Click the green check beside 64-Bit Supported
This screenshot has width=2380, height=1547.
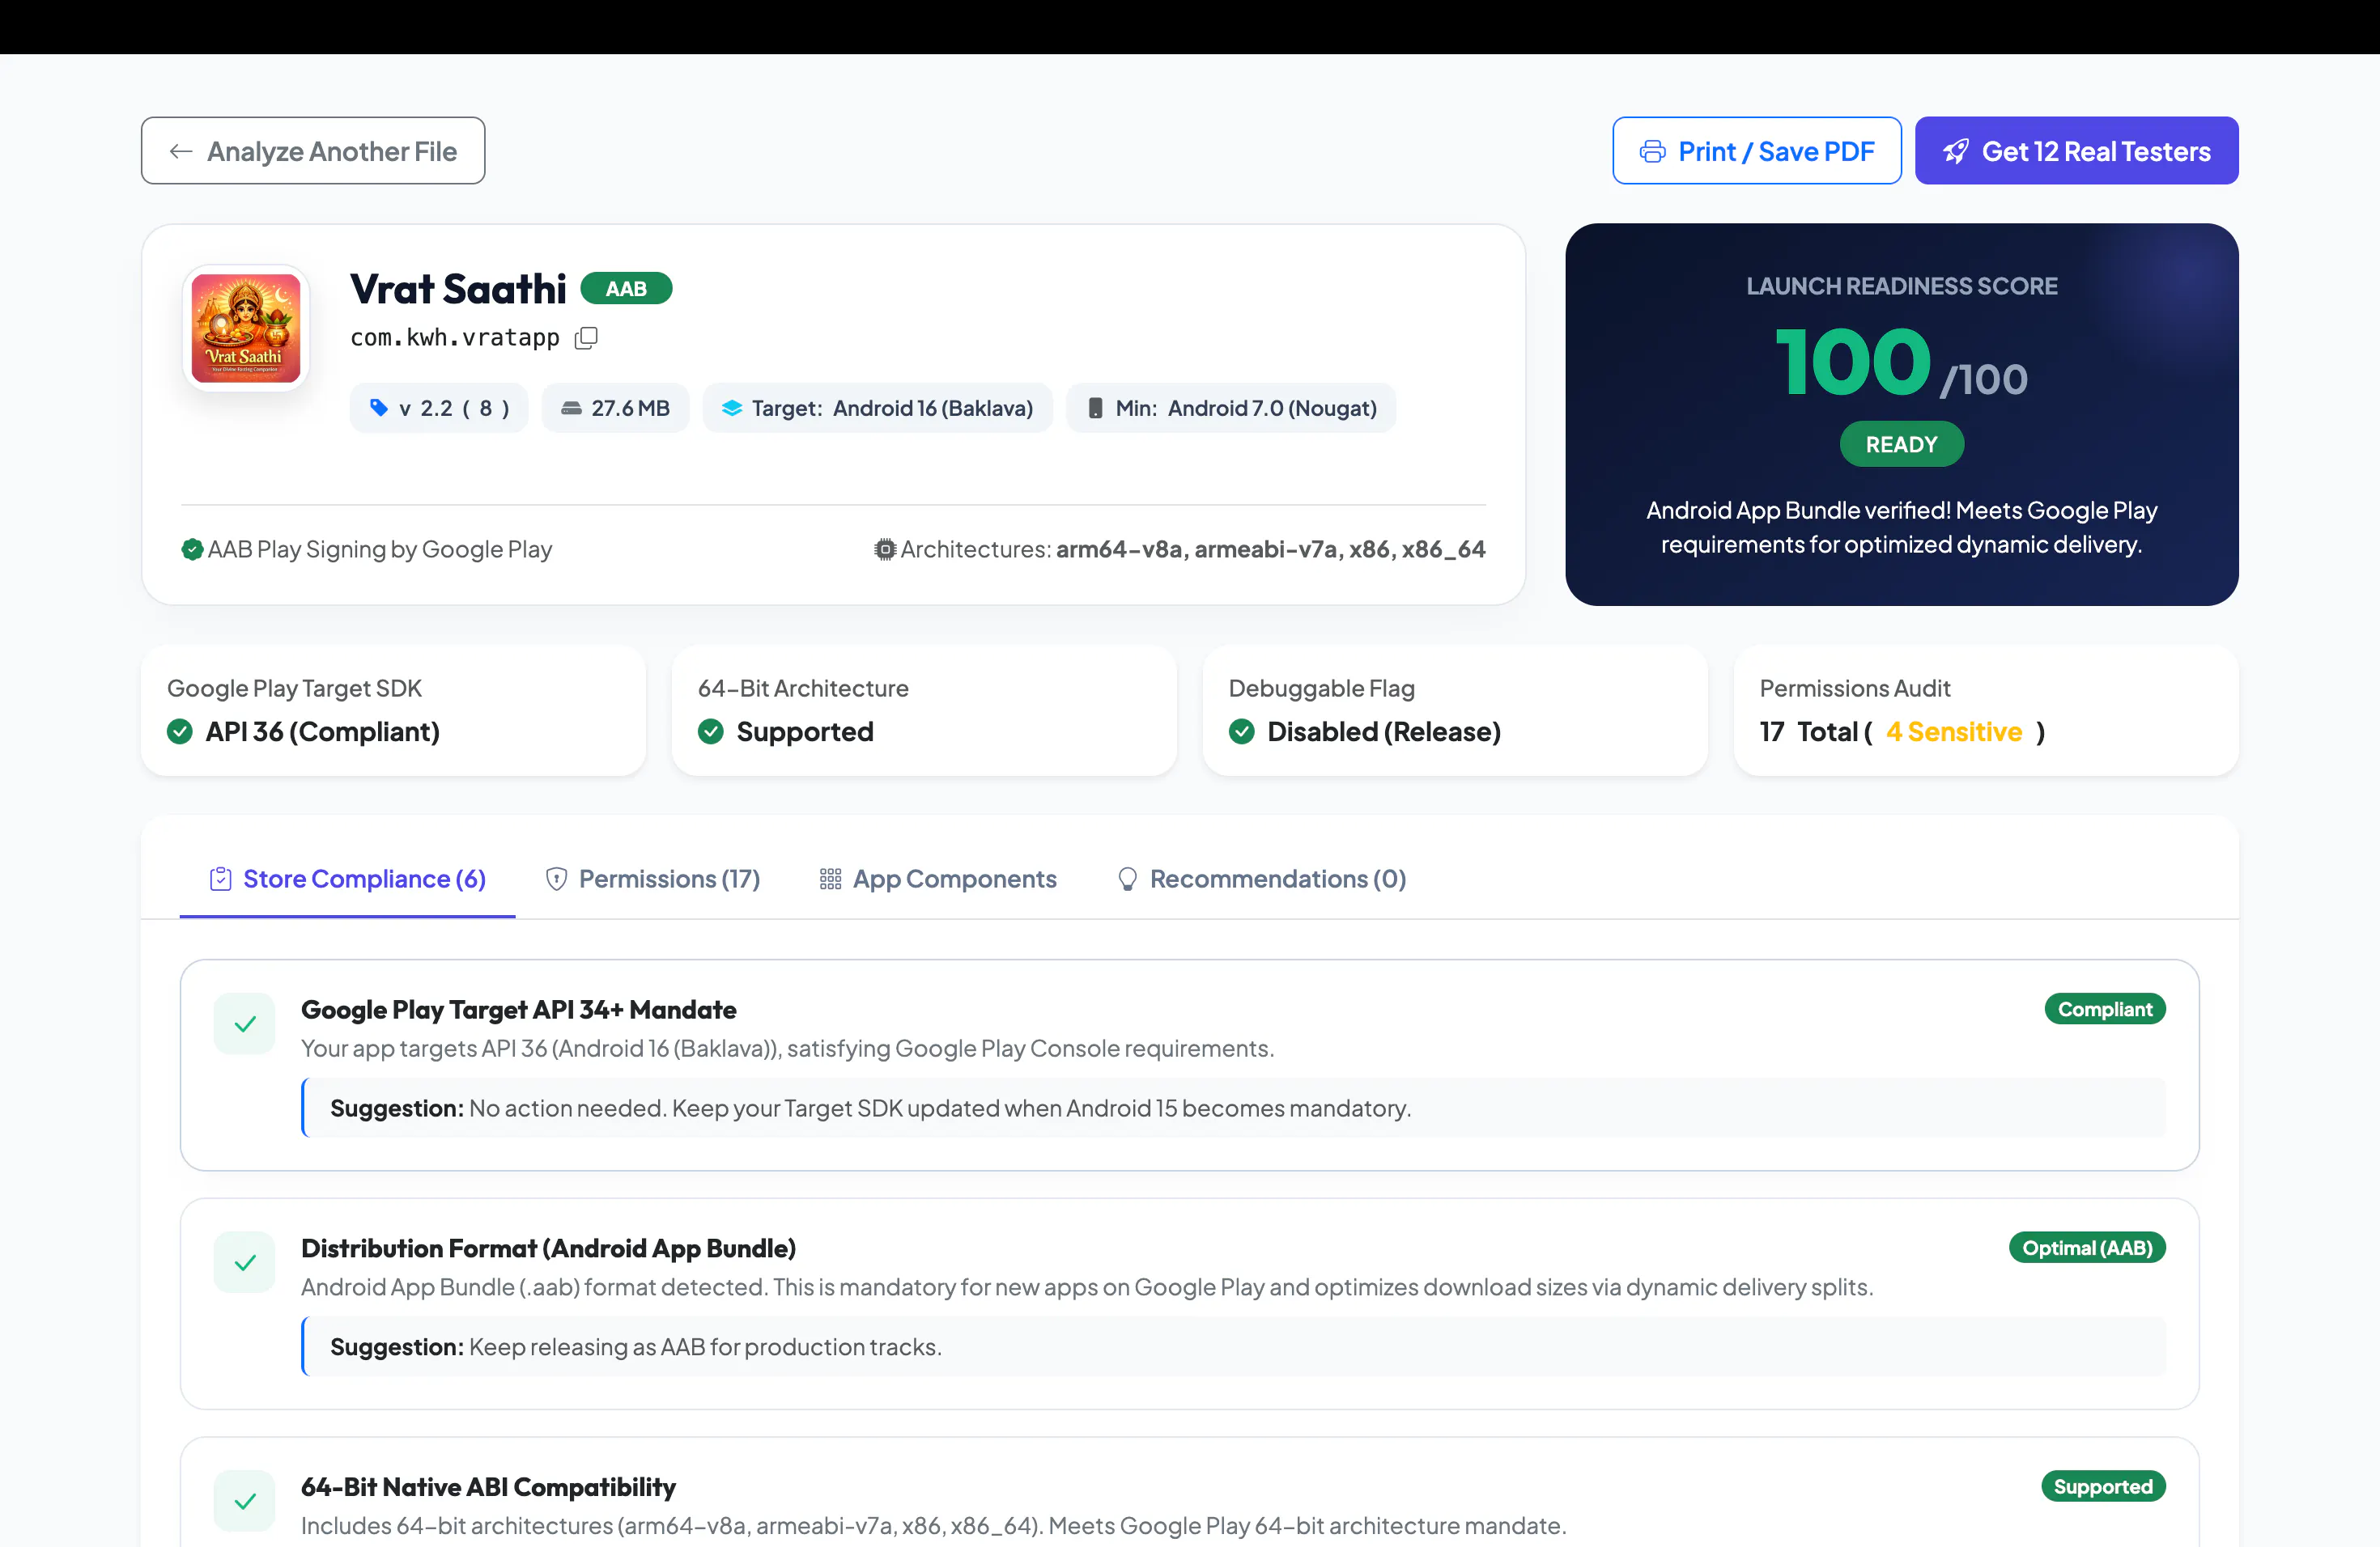(x=711, y=731)
